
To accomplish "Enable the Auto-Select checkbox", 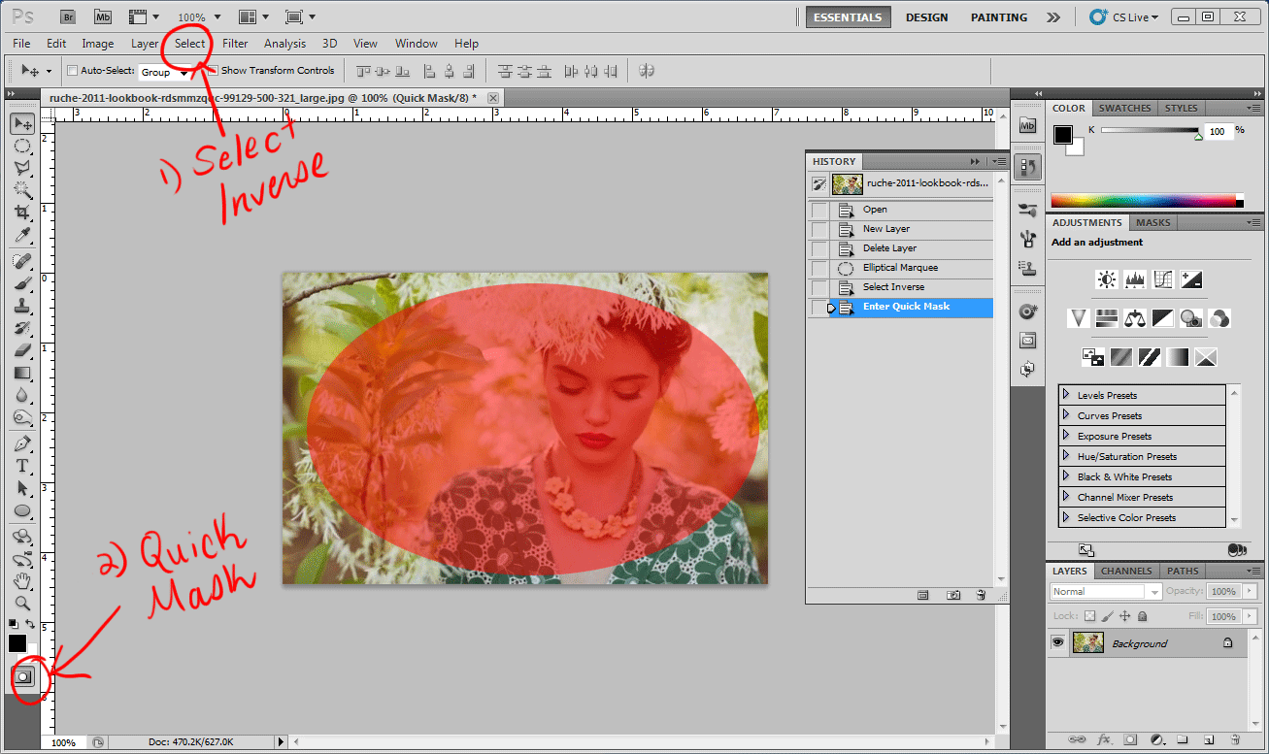I will pos(72,71).
